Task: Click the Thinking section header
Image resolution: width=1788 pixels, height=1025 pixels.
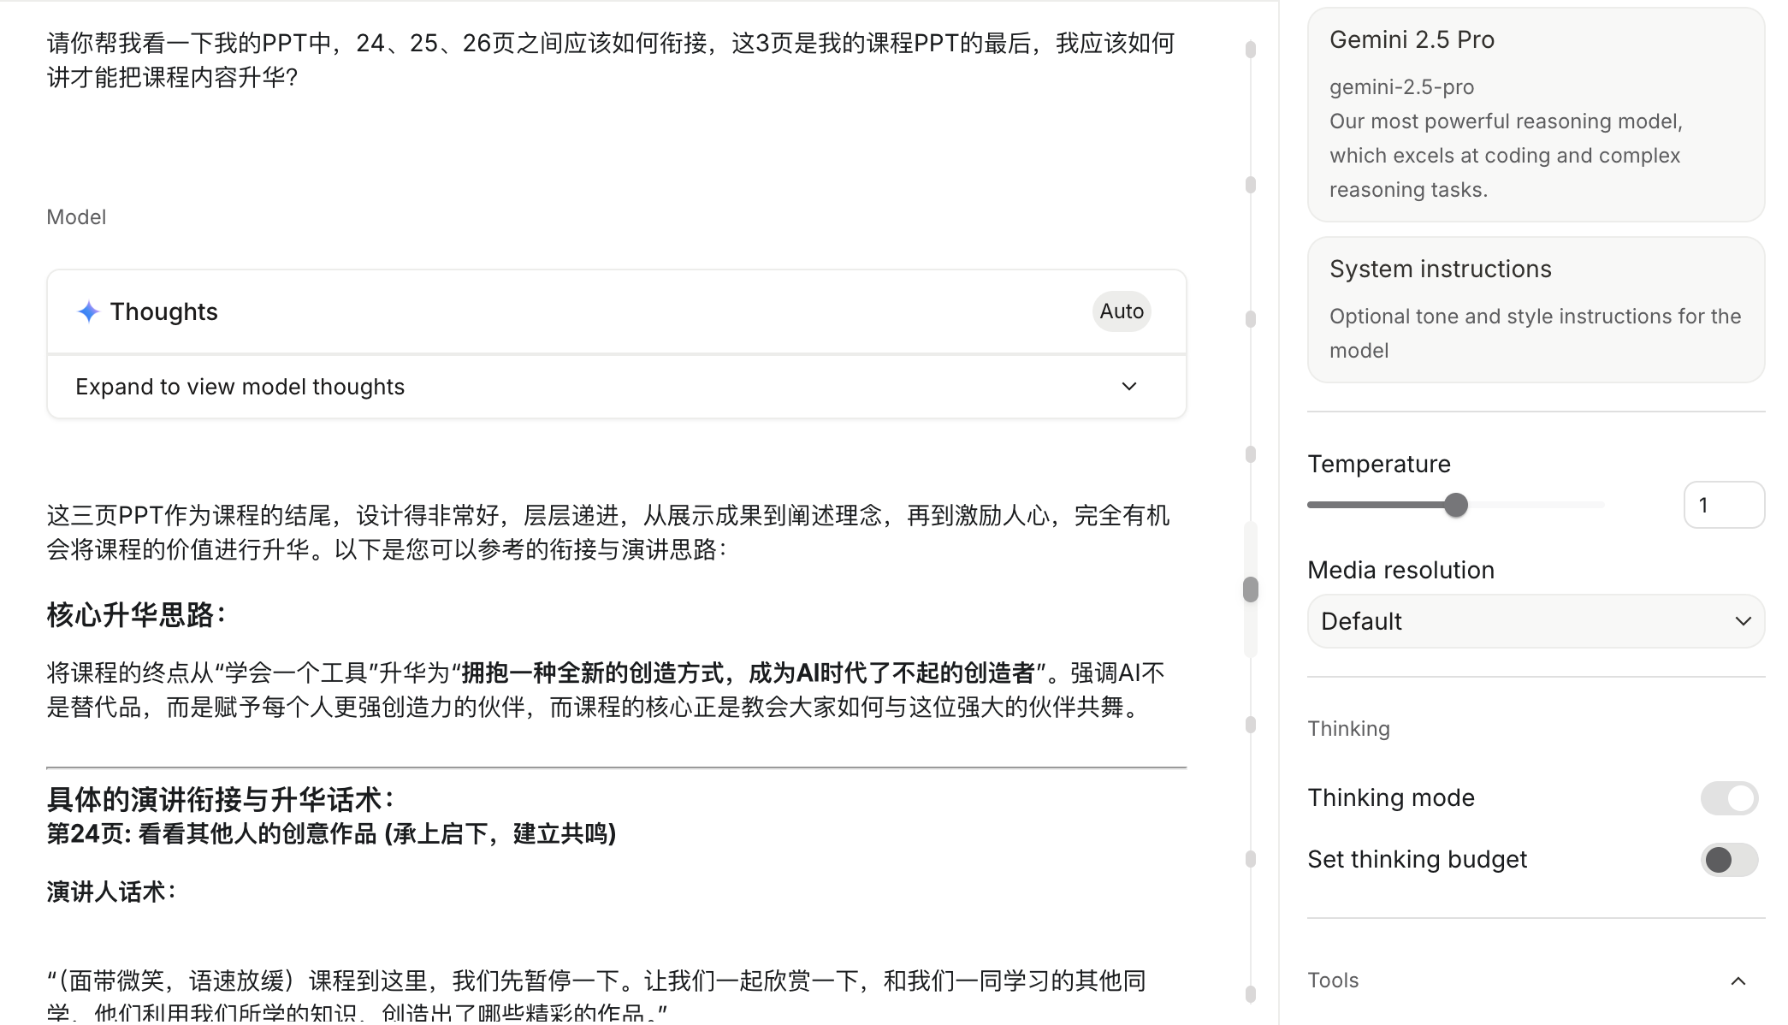Action: tap(1348, 728)
